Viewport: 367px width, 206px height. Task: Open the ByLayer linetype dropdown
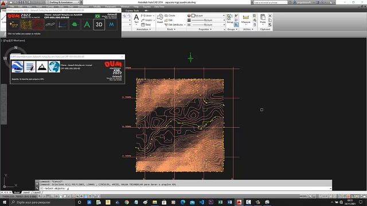(208, 25)
